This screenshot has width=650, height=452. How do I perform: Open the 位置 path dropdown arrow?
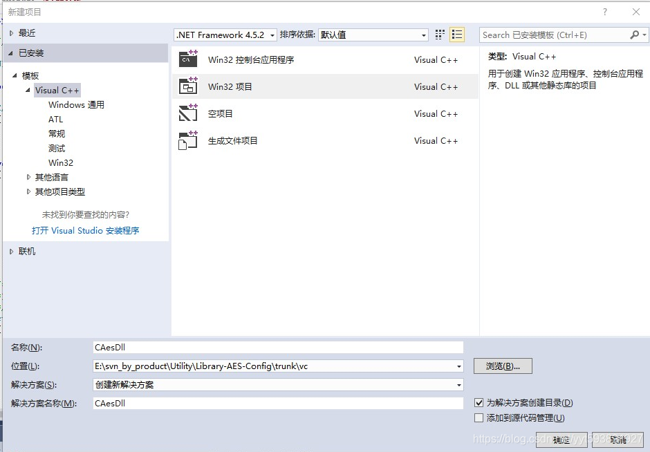[459, 366]
